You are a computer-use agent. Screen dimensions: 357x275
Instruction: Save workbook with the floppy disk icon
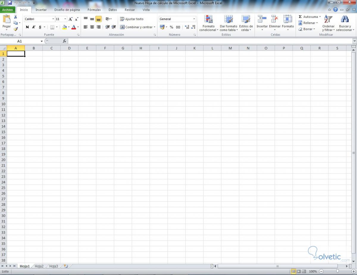pyautogui.click(x=10, y=3)
